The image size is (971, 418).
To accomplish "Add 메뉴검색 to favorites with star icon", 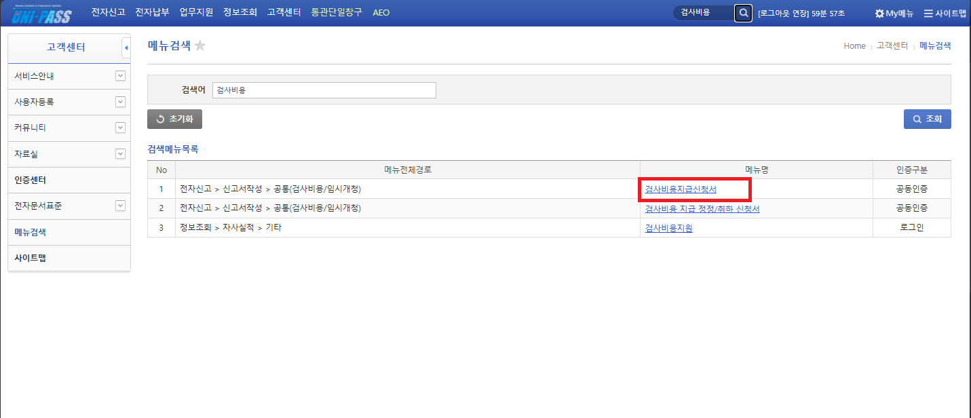I will pos(200,45).
